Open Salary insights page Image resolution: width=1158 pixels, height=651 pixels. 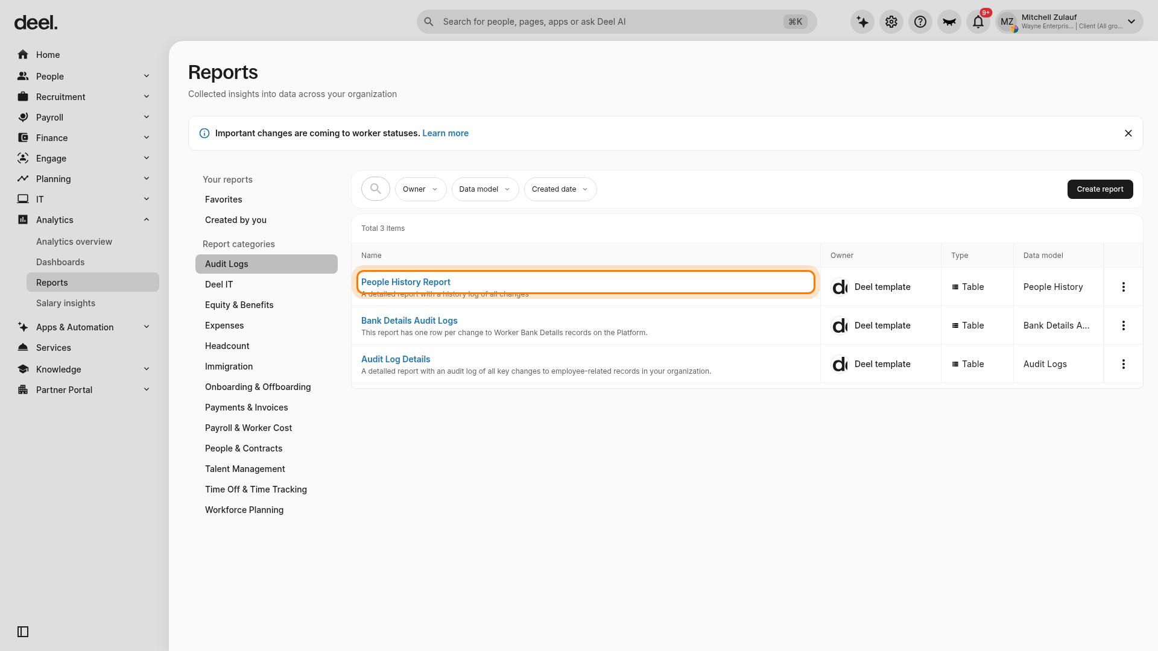click(66, 303)
